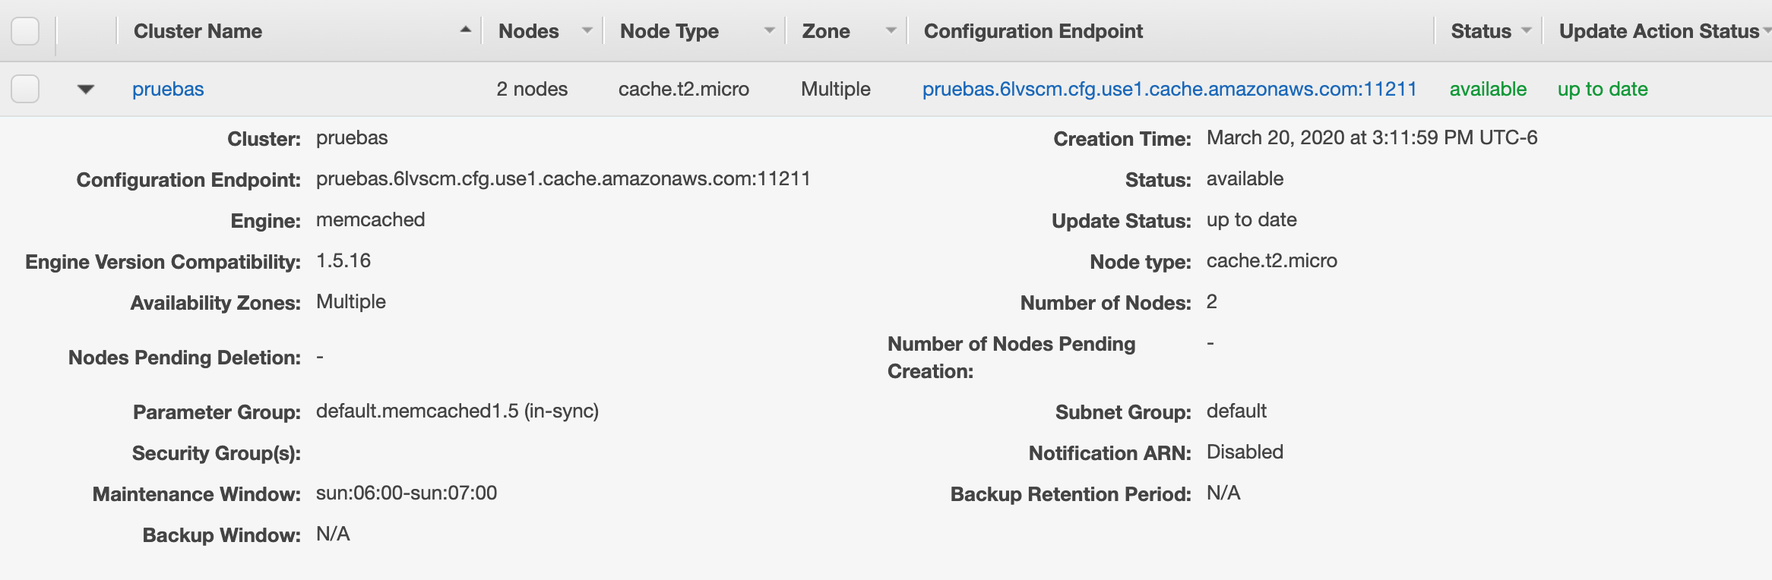This screenshot has width=1772, height=580.
Task: Click the Multiple zone cell in row
Action: point(835,89)
